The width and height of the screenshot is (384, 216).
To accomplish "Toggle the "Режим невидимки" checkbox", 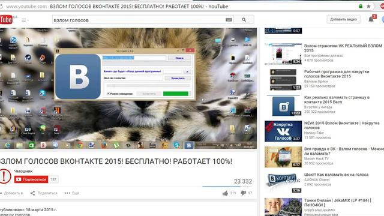I will click(108, 94).
